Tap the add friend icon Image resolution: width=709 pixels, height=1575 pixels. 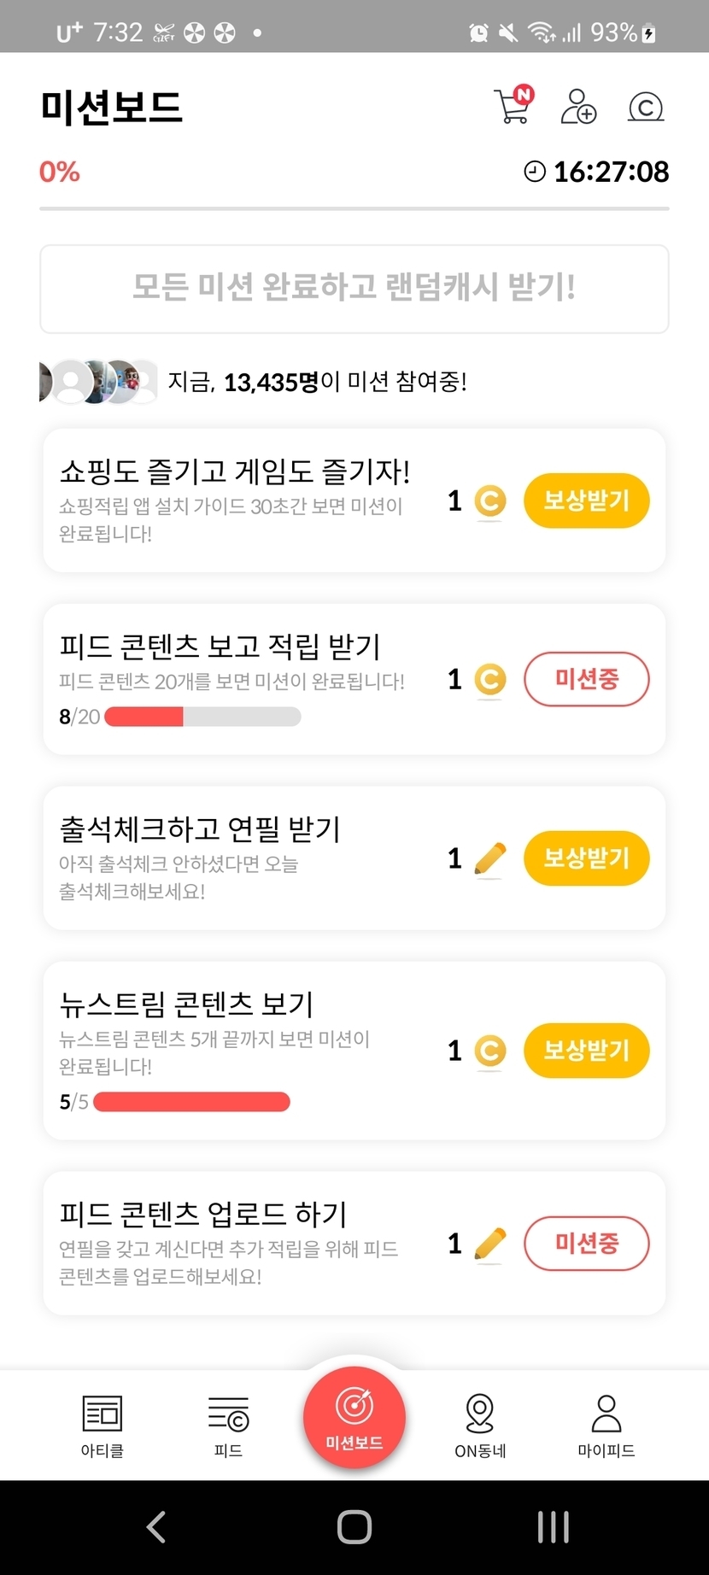[x=578, y=107]
